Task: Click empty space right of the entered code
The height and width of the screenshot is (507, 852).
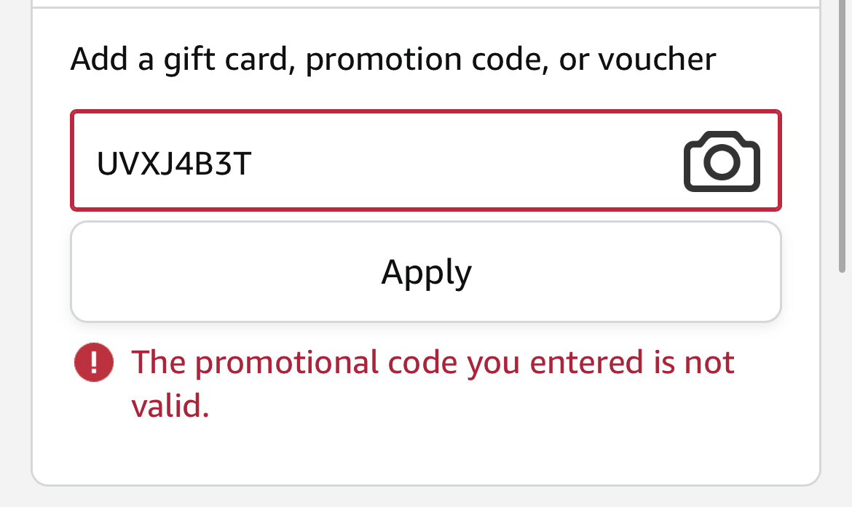Action: coord(466,161)
